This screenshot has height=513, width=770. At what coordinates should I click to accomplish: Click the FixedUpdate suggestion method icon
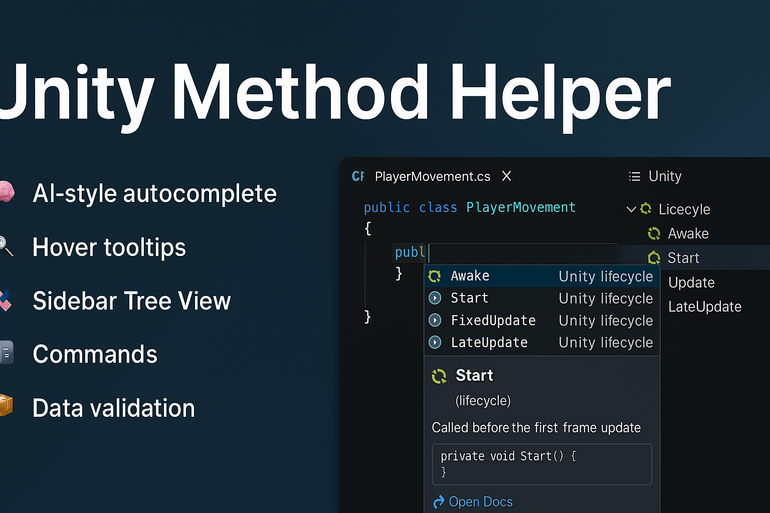(435, 320)
